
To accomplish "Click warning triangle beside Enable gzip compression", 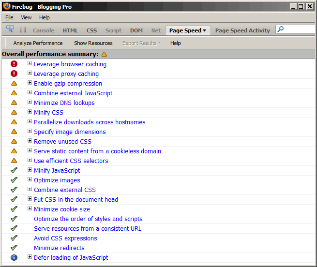I will pyautogui.click(x=14, y=83).
